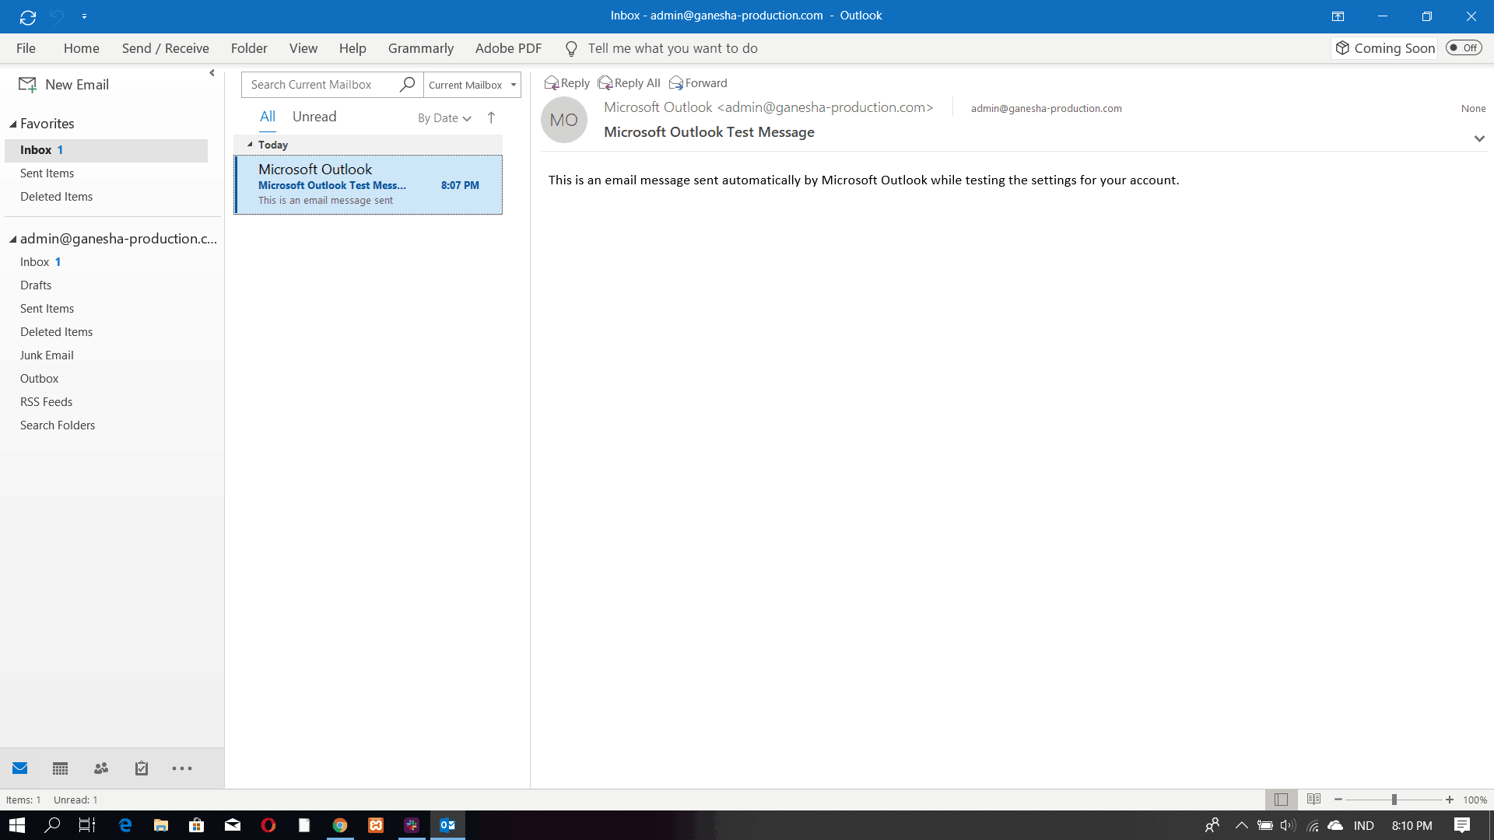Switch to All emails tab
This screenshot has width=1494, height=840.
coord(266,116)
